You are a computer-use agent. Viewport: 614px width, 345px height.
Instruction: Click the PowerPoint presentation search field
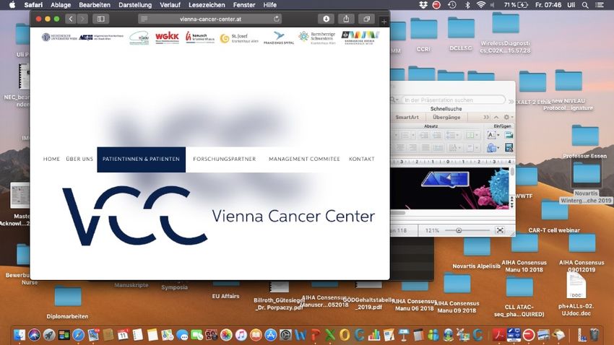point(454,100)
